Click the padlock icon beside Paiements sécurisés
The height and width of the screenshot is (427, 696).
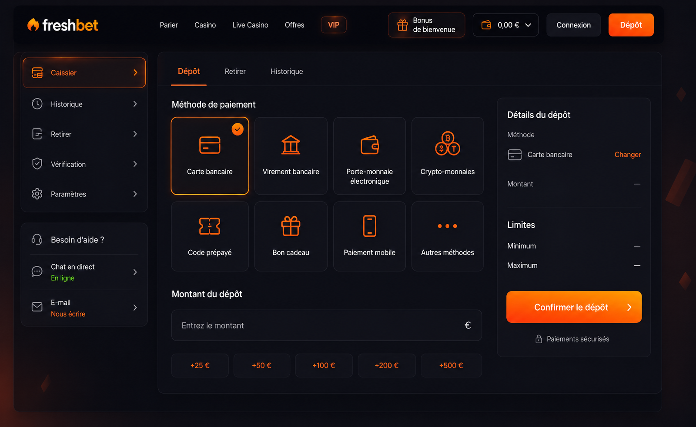click(x=539, y=339)
